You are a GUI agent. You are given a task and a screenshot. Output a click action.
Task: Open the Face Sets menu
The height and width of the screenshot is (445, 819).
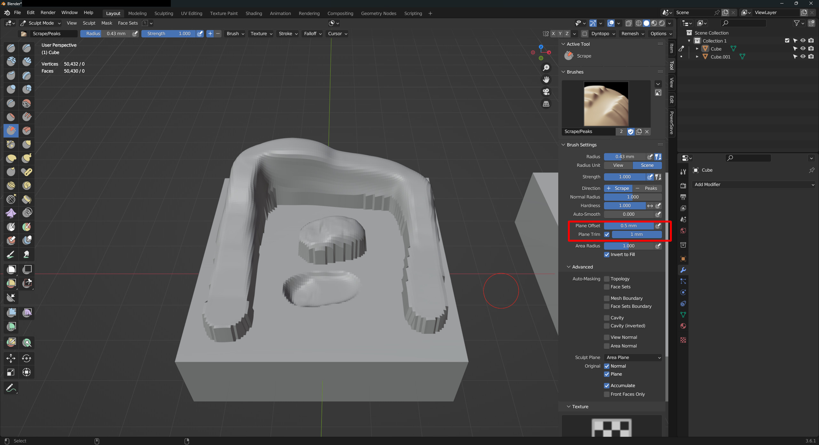tap(128, 23)
